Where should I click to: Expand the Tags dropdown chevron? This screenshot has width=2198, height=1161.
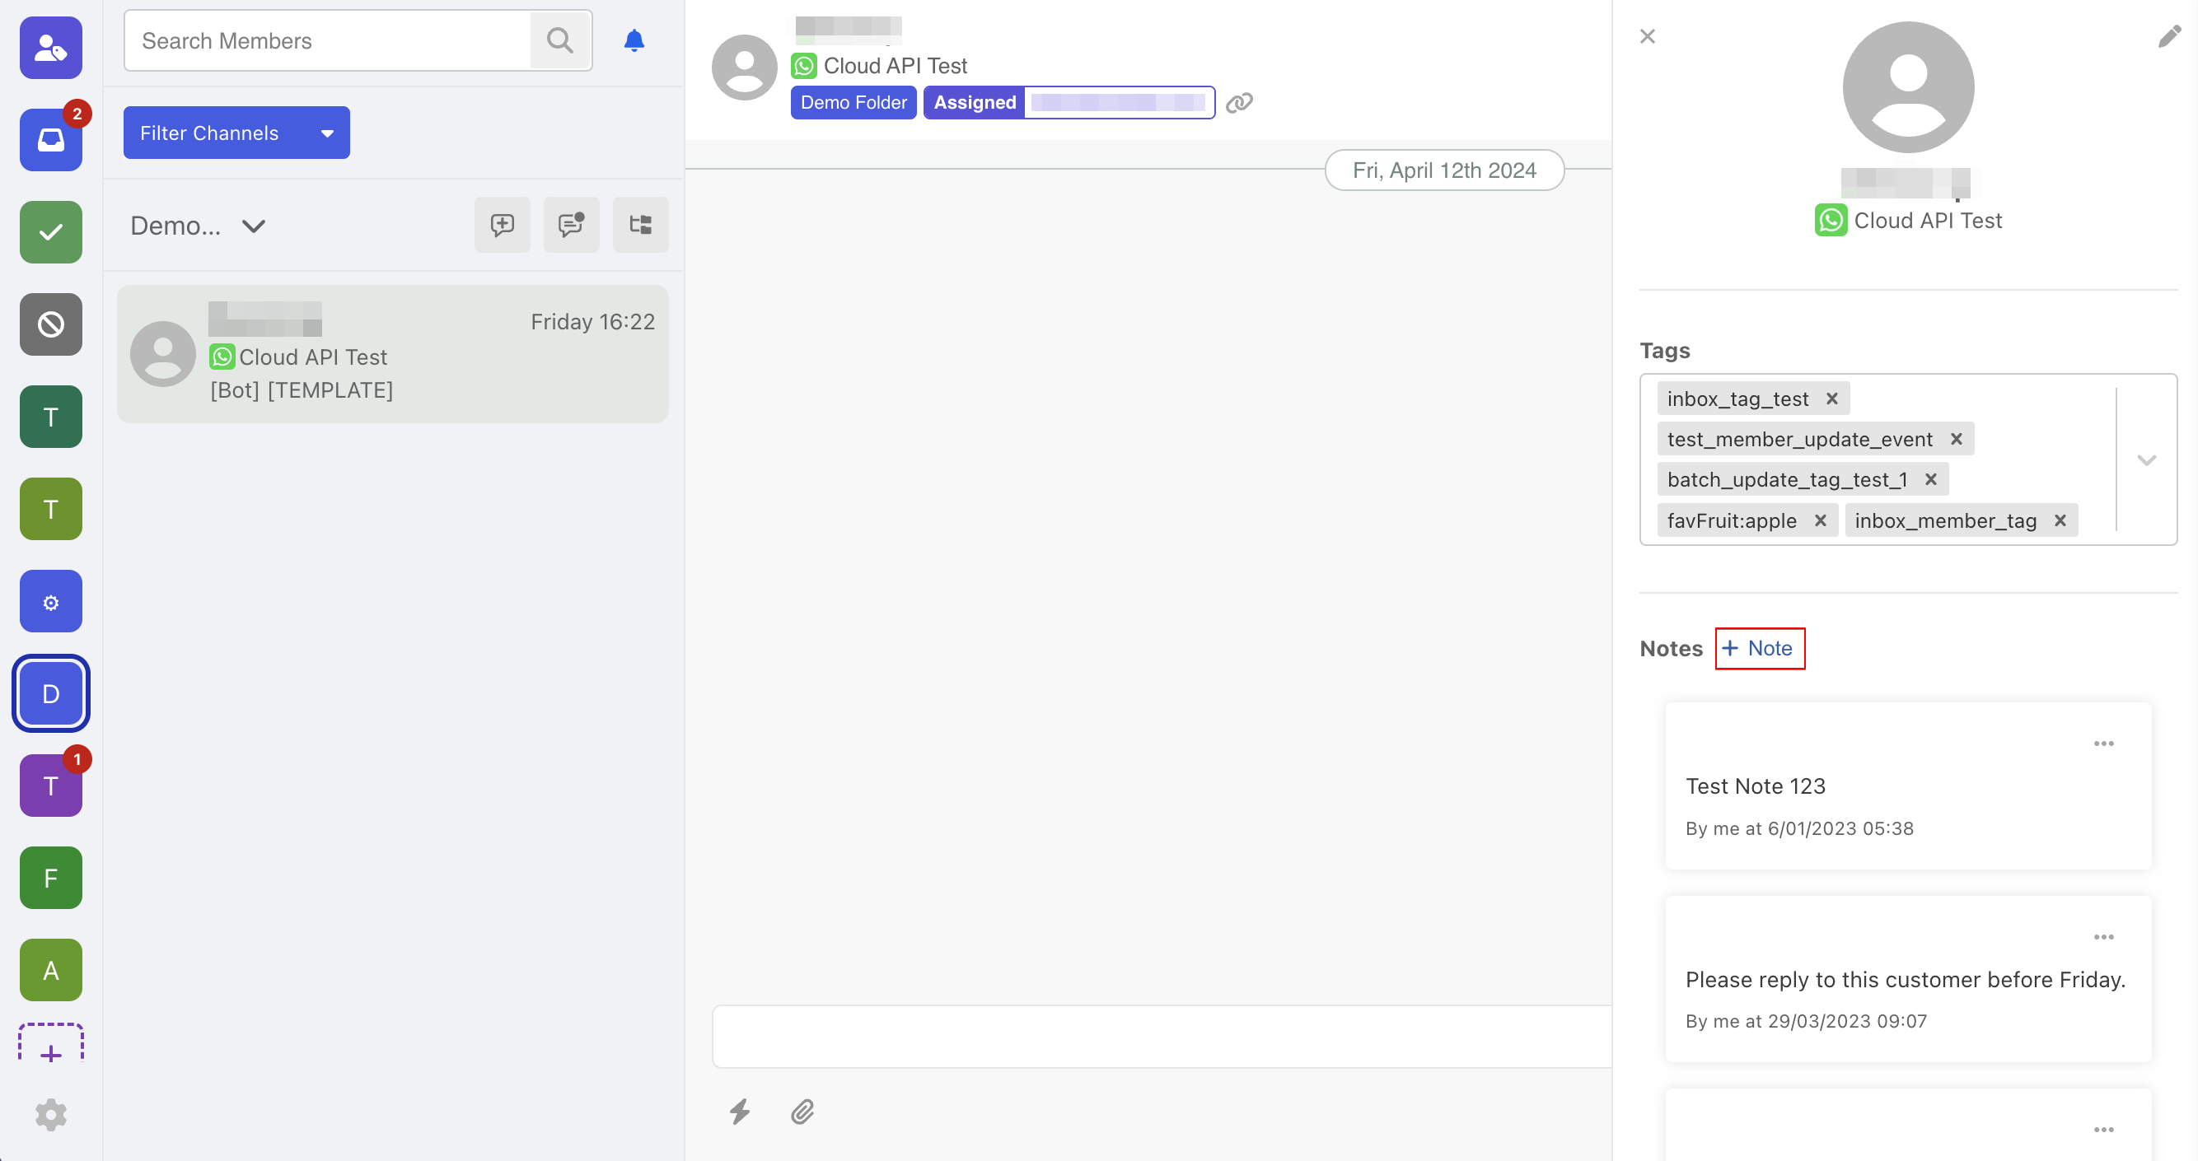point(2146,459)
